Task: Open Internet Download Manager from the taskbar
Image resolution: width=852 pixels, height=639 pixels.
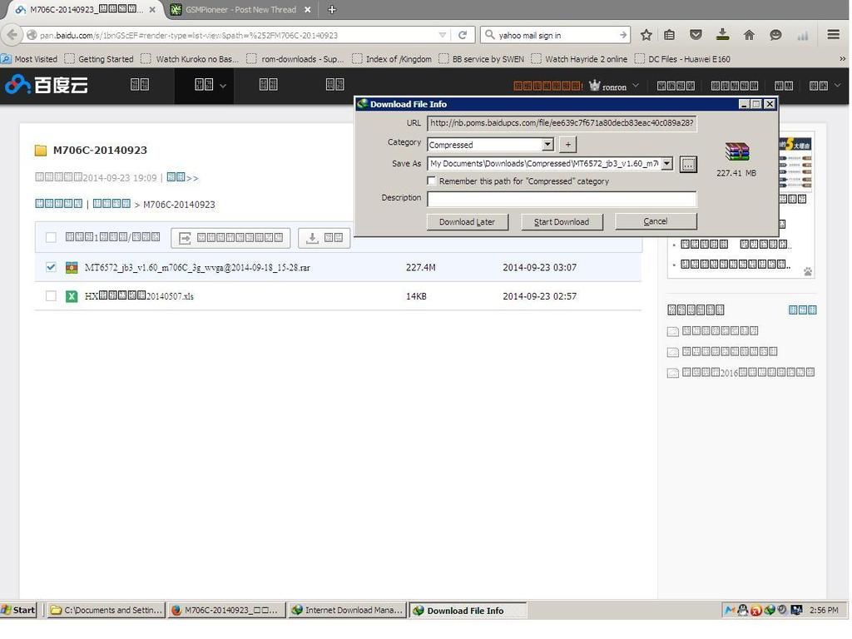Action: point(347,610)
